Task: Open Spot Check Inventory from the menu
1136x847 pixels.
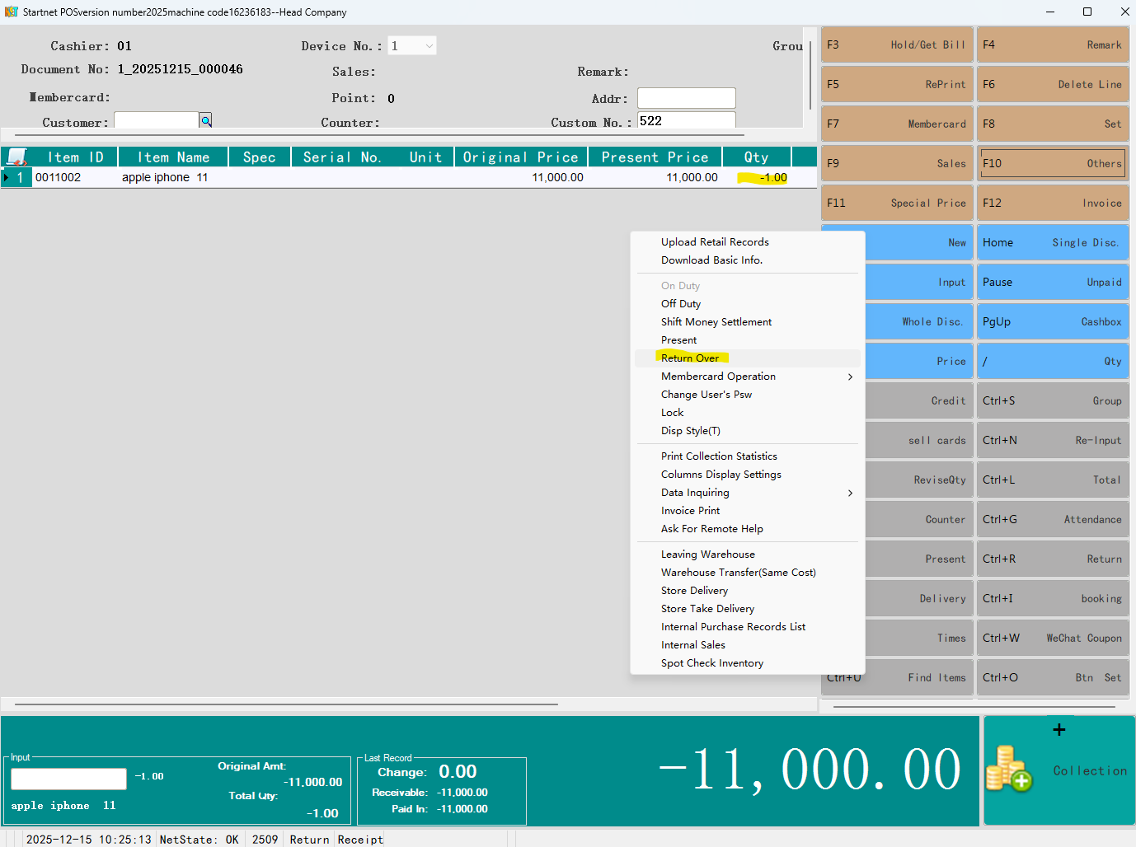Action: click(x=712, y=663)
